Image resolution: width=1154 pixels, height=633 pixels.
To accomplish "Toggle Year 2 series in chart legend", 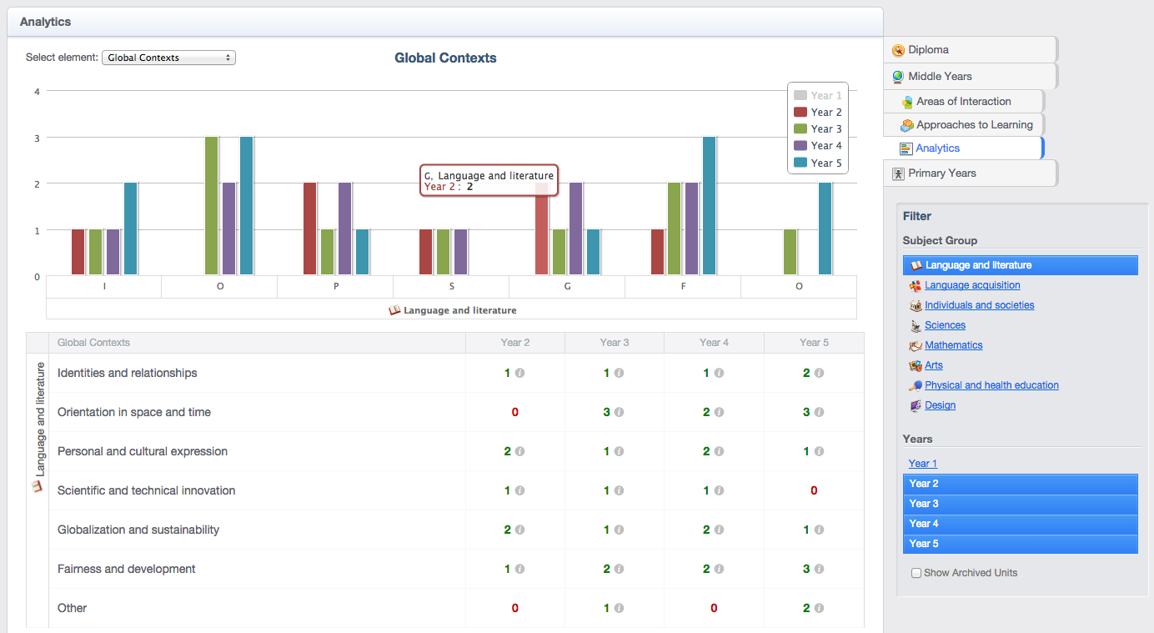I will (x=818, y=112).
